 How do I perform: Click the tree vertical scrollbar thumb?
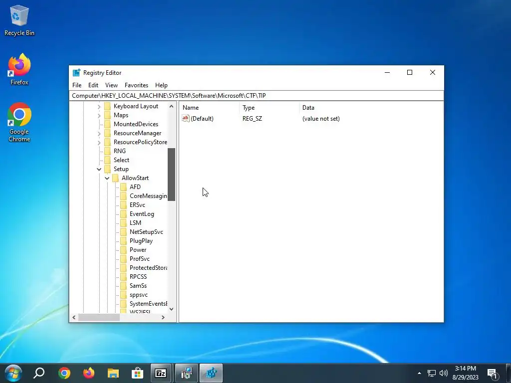click(172, 175)
